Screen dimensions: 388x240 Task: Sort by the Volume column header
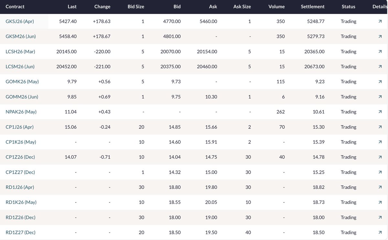tap(276, 6)
